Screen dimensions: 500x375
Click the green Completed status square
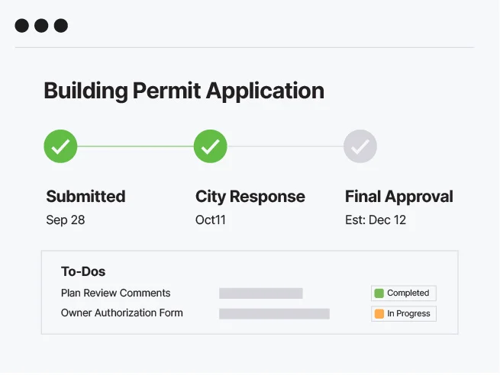point(379,293)
